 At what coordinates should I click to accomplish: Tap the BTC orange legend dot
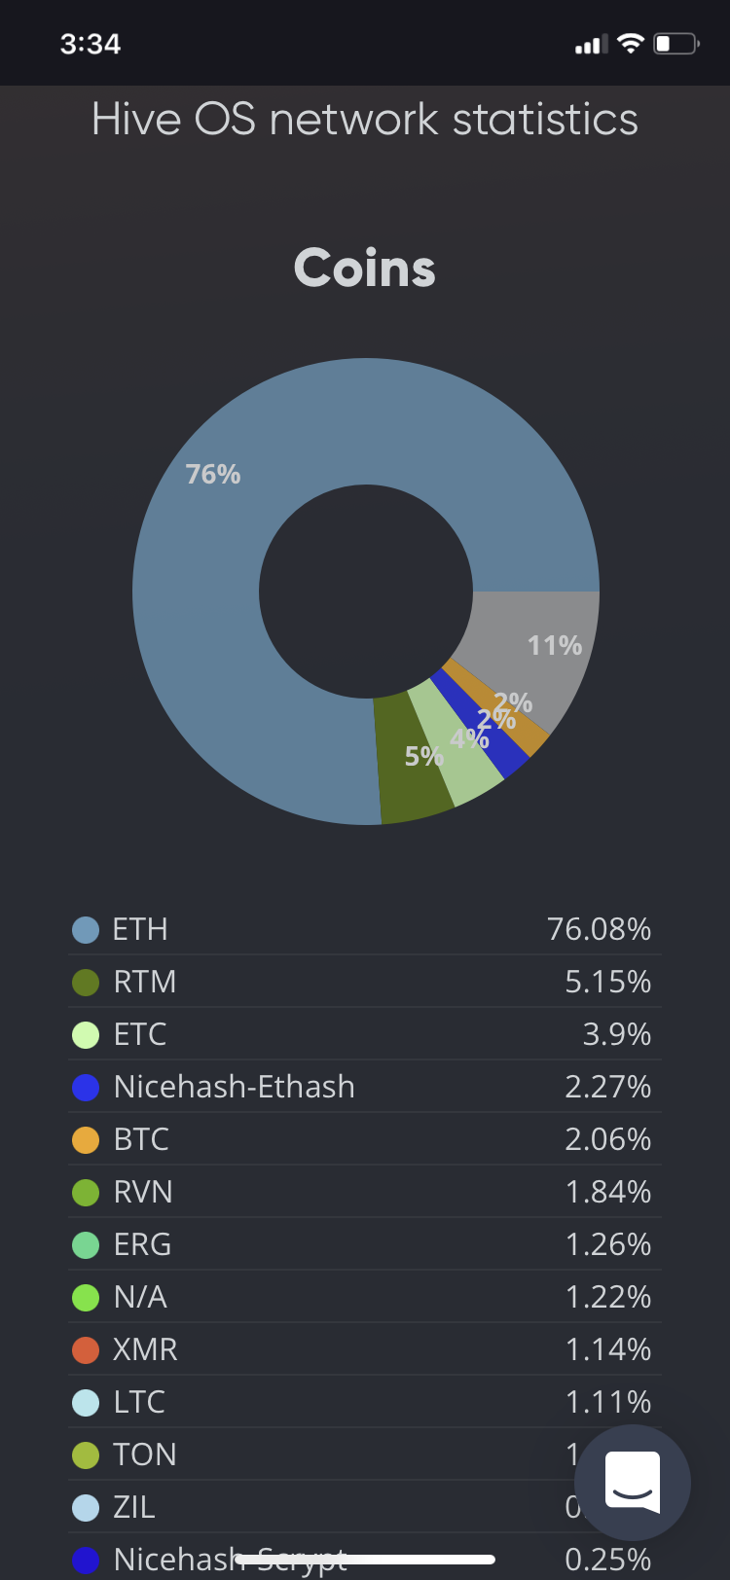(86, 1140)
